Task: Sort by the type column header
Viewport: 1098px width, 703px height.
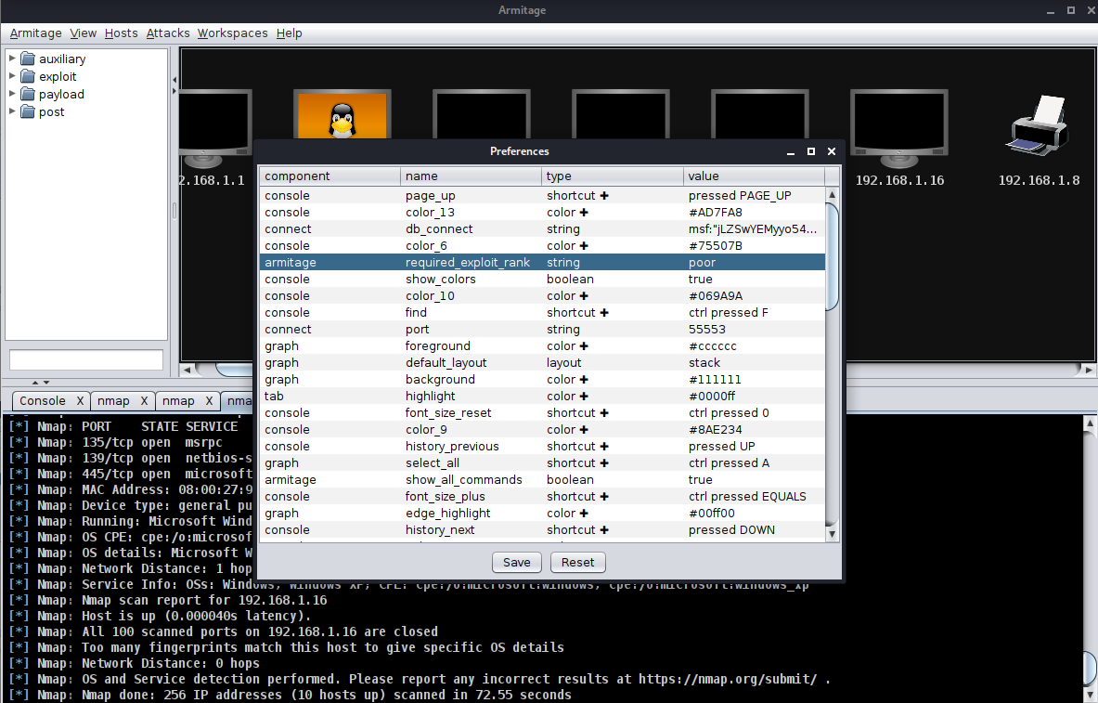Action: (x=613, y=176)
